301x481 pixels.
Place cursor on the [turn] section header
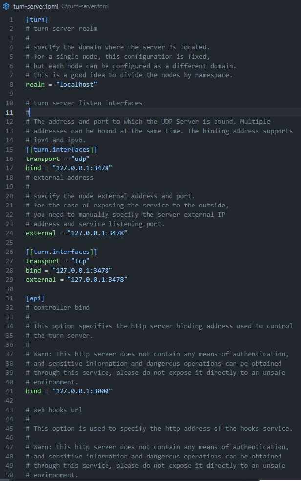tap(37, 19)
